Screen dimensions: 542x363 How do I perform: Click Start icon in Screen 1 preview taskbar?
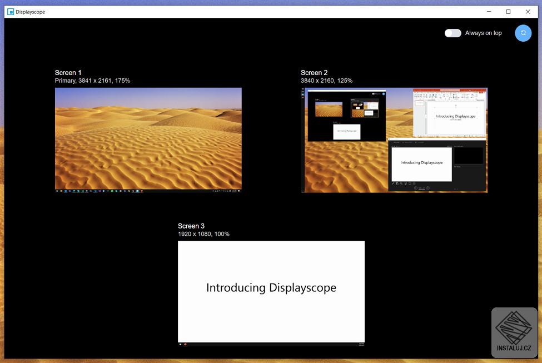[57, 191]
